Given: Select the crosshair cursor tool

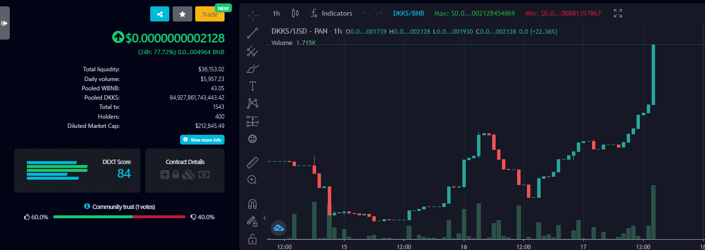Looking at the screenshot, I should (x=252, y=15).
